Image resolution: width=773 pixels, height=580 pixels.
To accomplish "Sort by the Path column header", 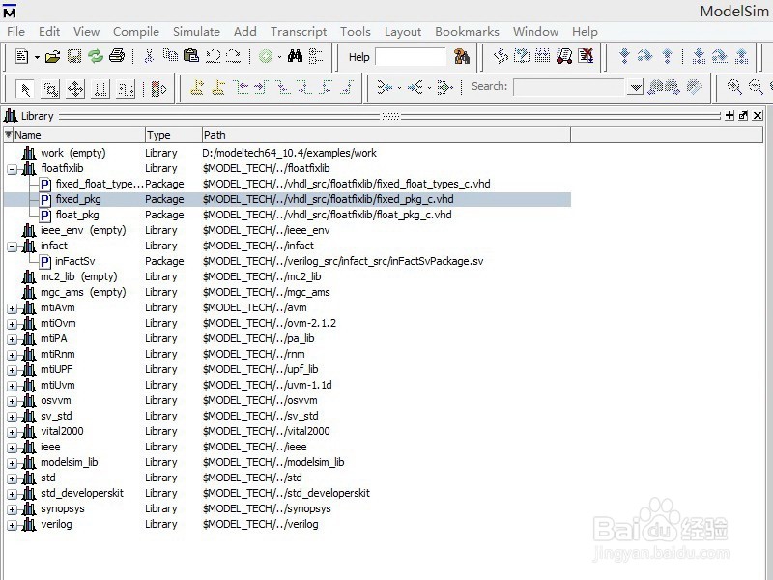I will (386, 135).
